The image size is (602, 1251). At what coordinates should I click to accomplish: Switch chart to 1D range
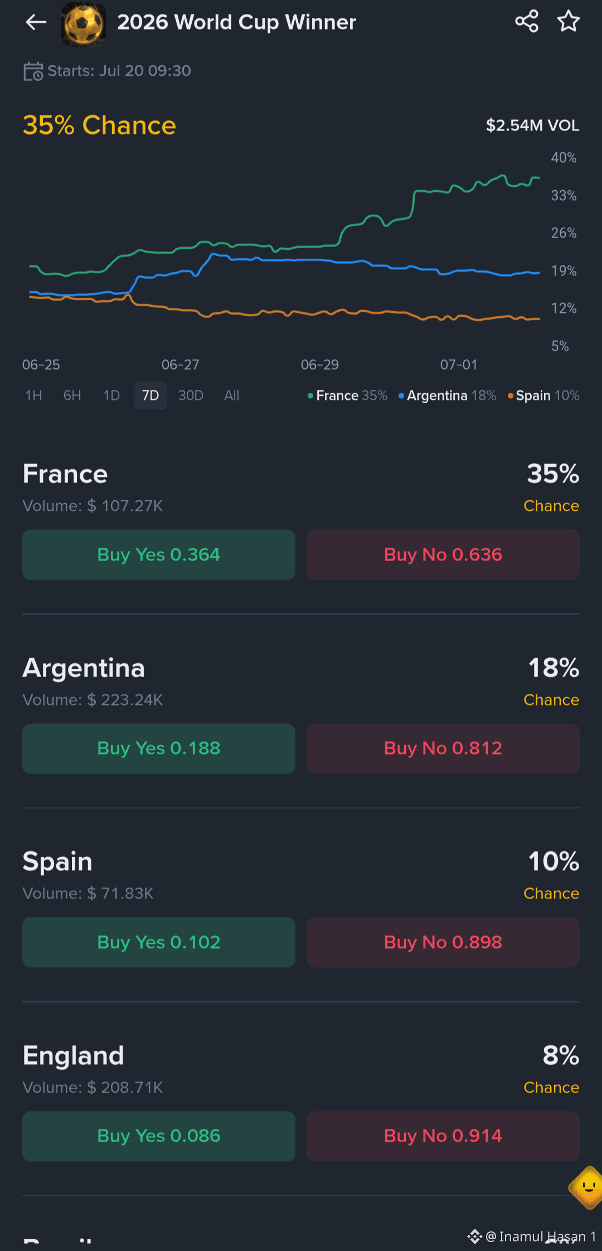[x=111, y=395]
